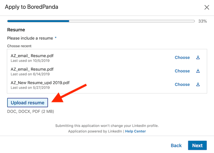Click the Upload resume button
214x153 pixels.
28,103
